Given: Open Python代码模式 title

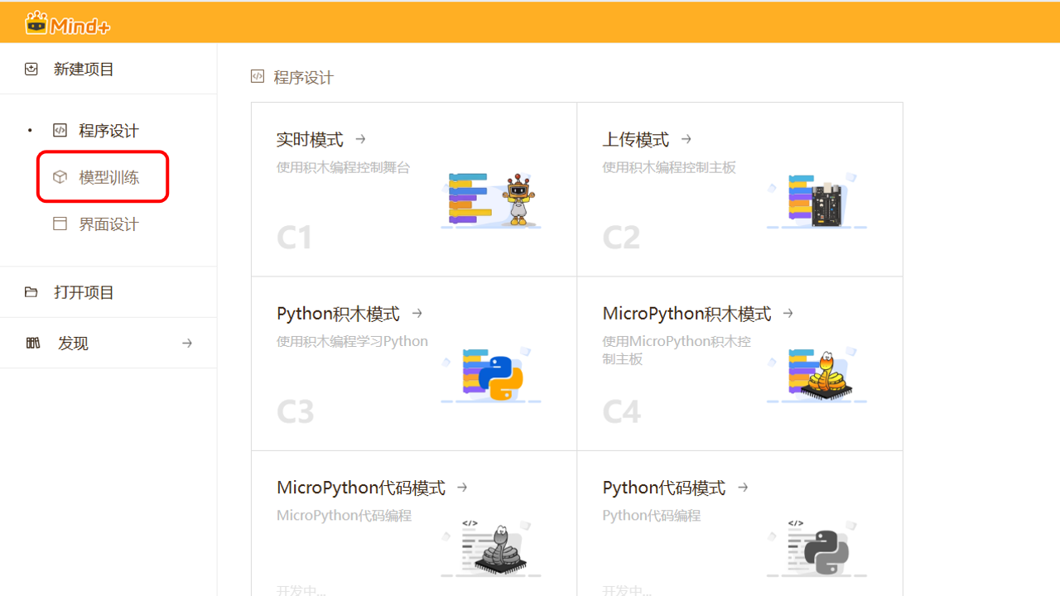Looking at the screenshot, I should (663, 488).
